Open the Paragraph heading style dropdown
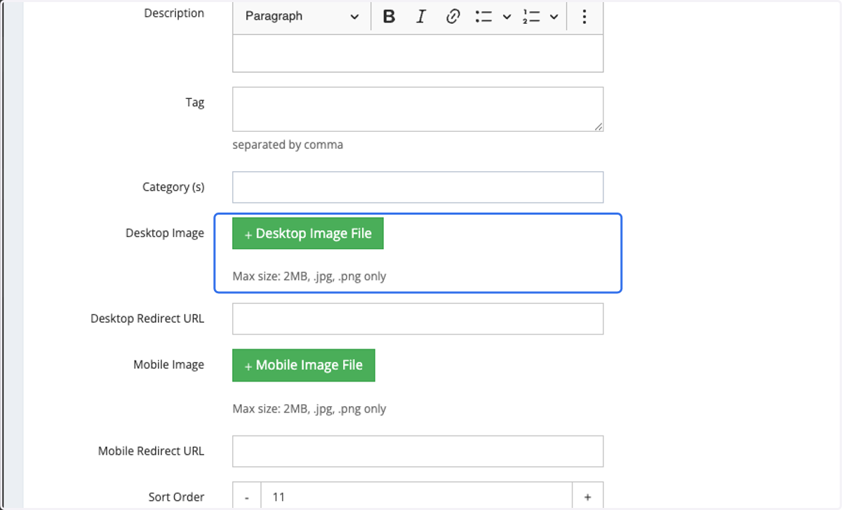Screen dimensions: 842x510 pyautogui.click(x=302, y=17)
